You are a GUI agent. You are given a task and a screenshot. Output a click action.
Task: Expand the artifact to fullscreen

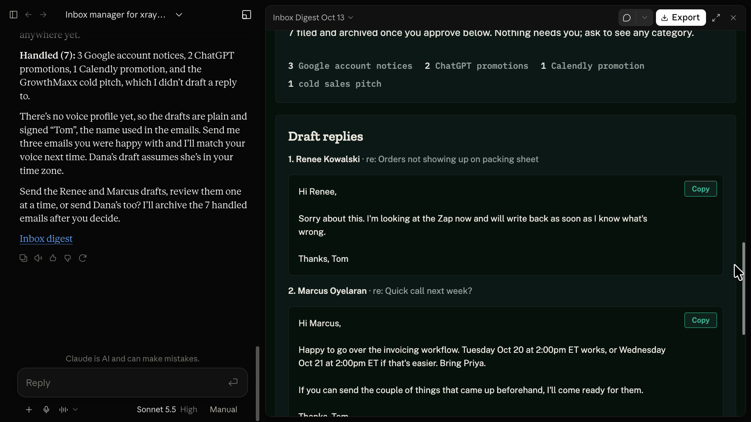716,18
